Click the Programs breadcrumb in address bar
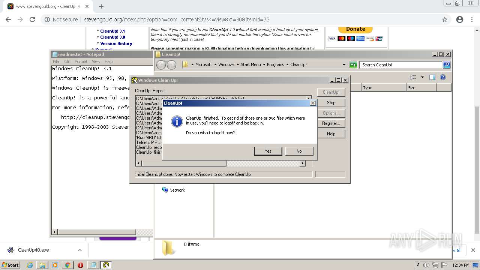The image size is (480, 270). coord(276,64)
